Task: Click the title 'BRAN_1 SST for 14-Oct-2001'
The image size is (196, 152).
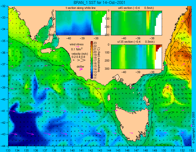Action: 99,3
